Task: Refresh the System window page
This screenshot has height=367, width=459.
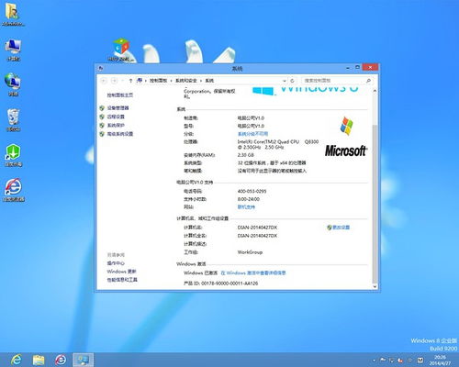Action: (292, 81)
